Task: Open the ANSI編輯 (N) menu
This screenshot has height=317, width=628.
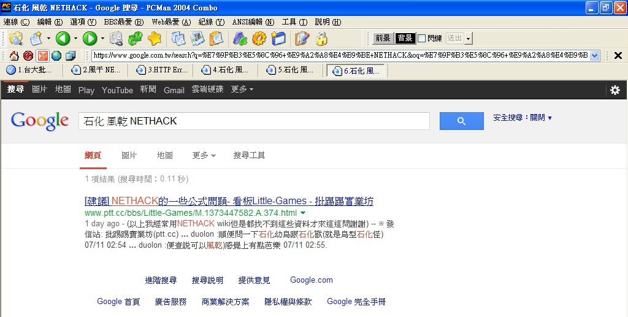Action: (x=253, y=22)
